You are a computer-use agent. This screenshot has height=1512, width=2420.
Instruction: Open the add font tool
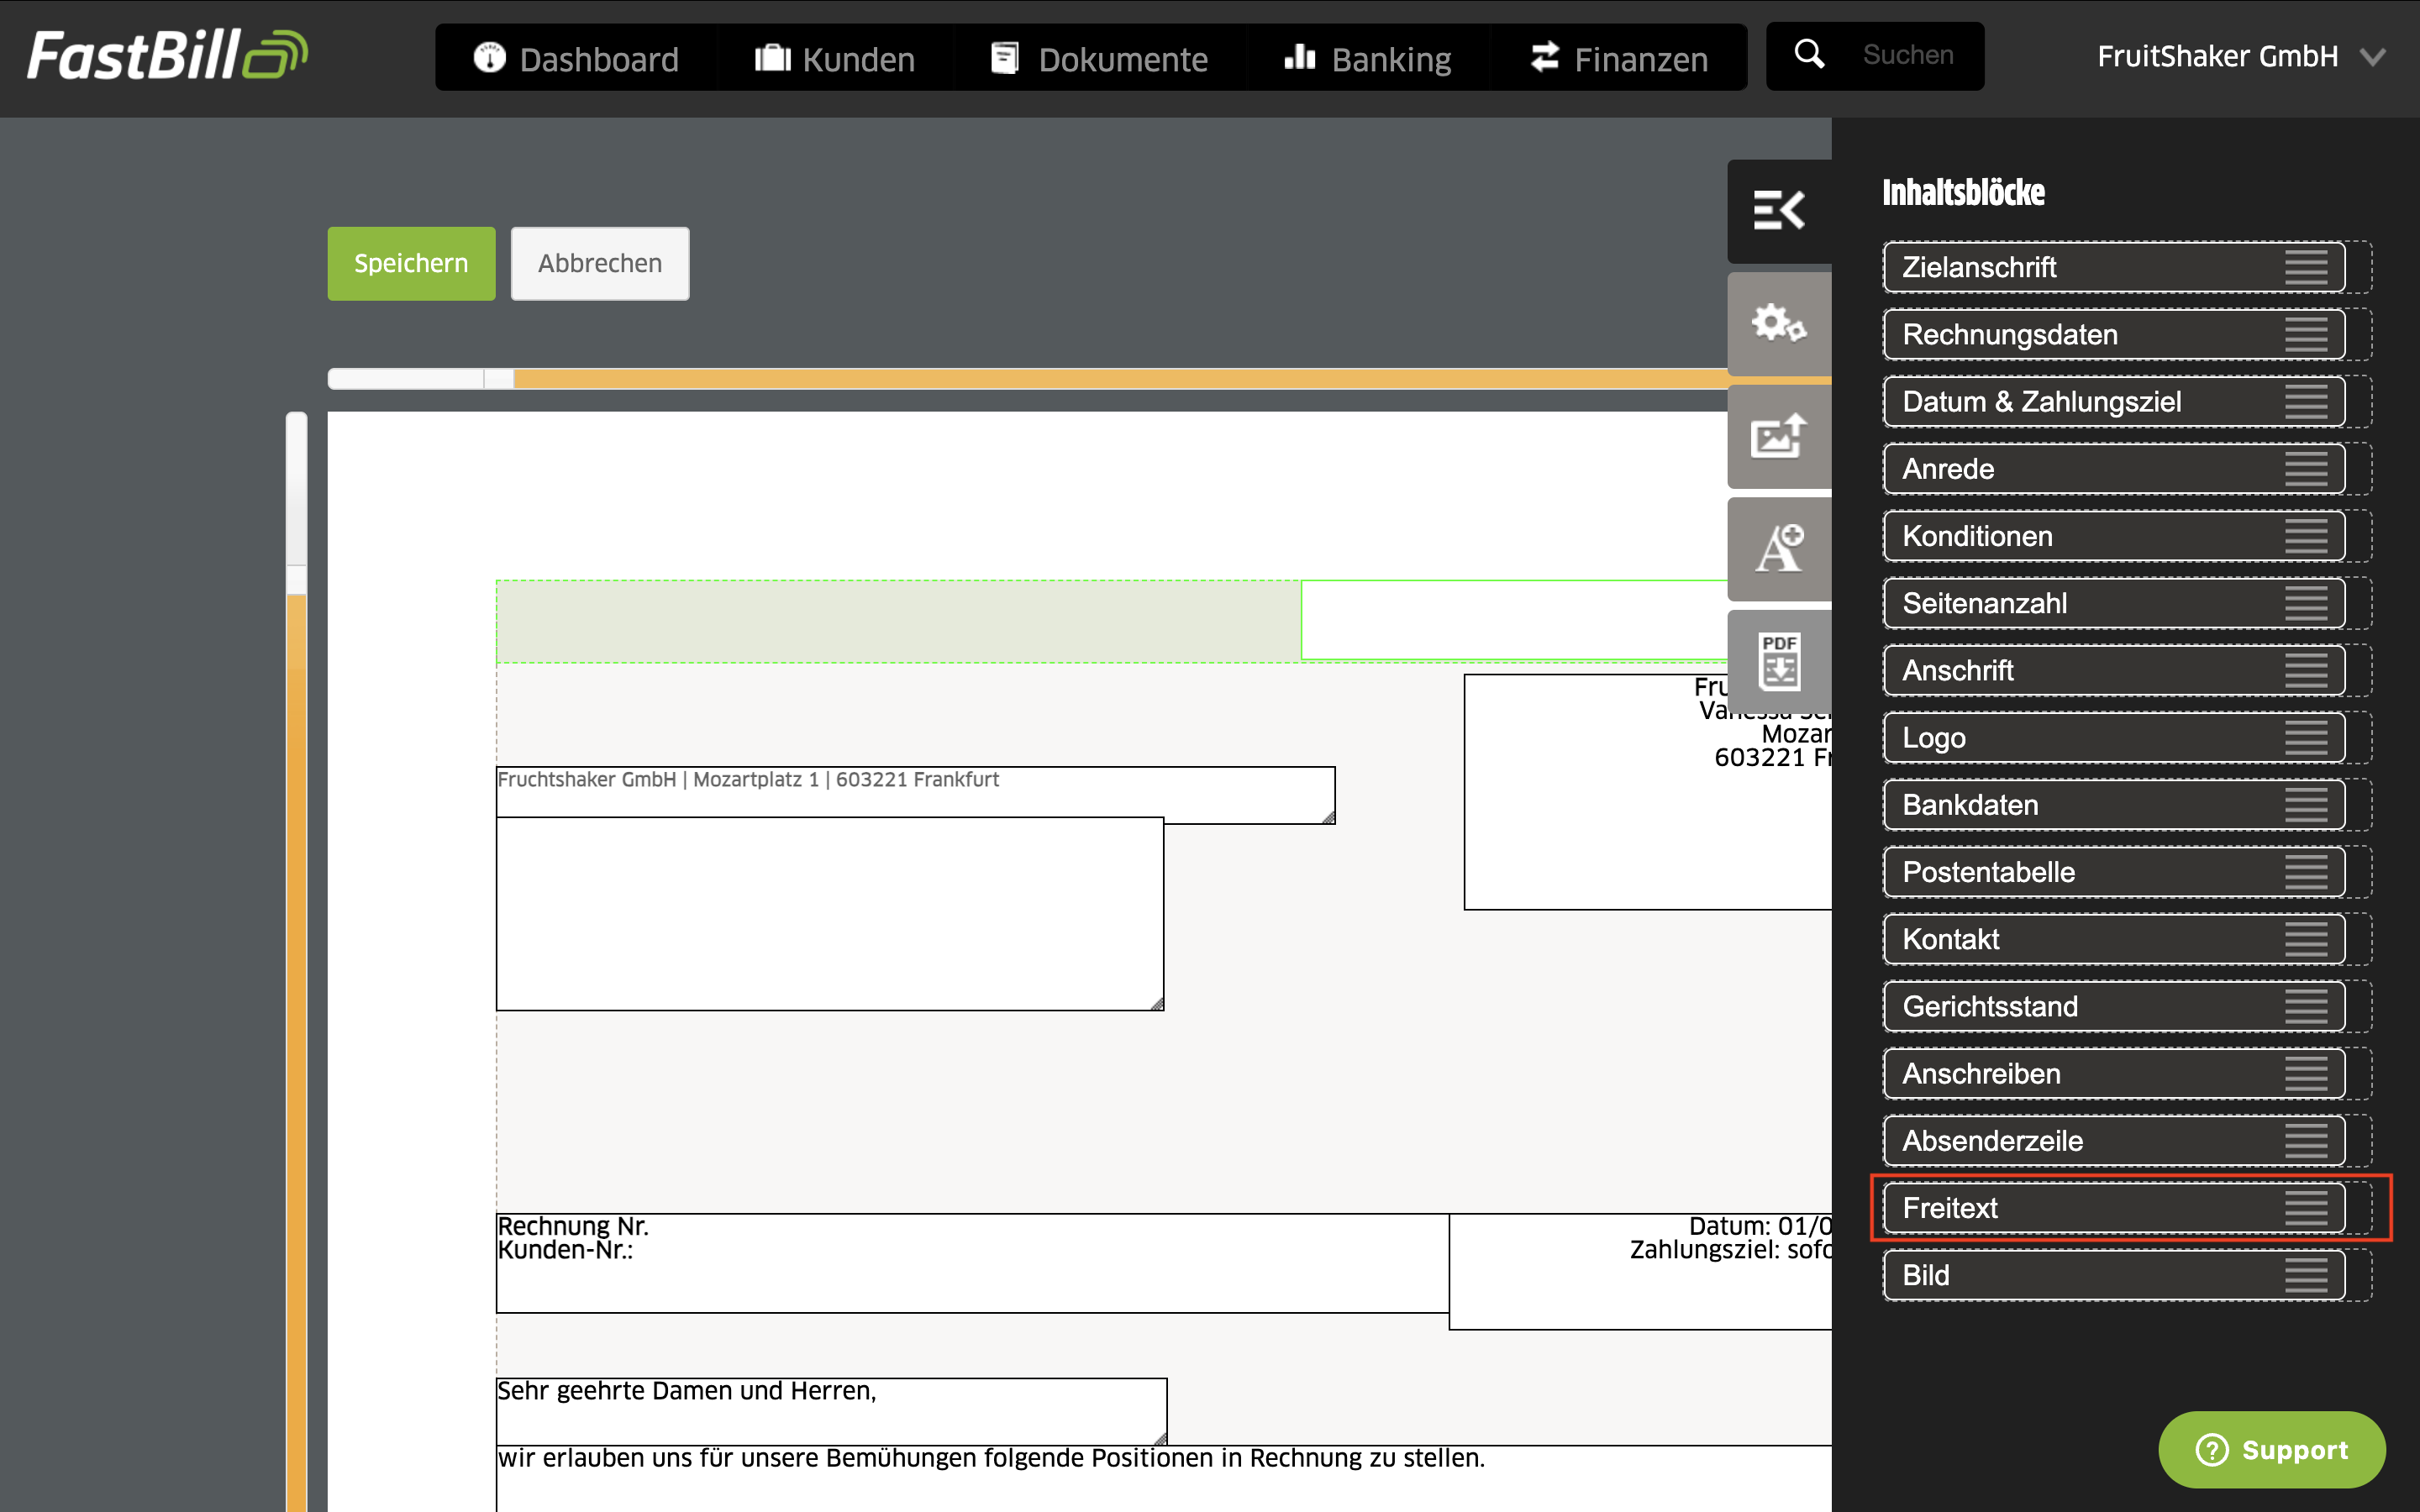pyautogui.click(x=1779, y=549)
